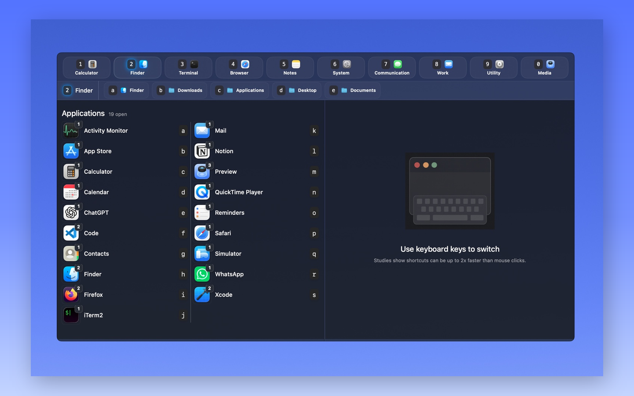Click the 'Contacts' text label
Viewport: 634px width, 396px height.
click(96, 254)
